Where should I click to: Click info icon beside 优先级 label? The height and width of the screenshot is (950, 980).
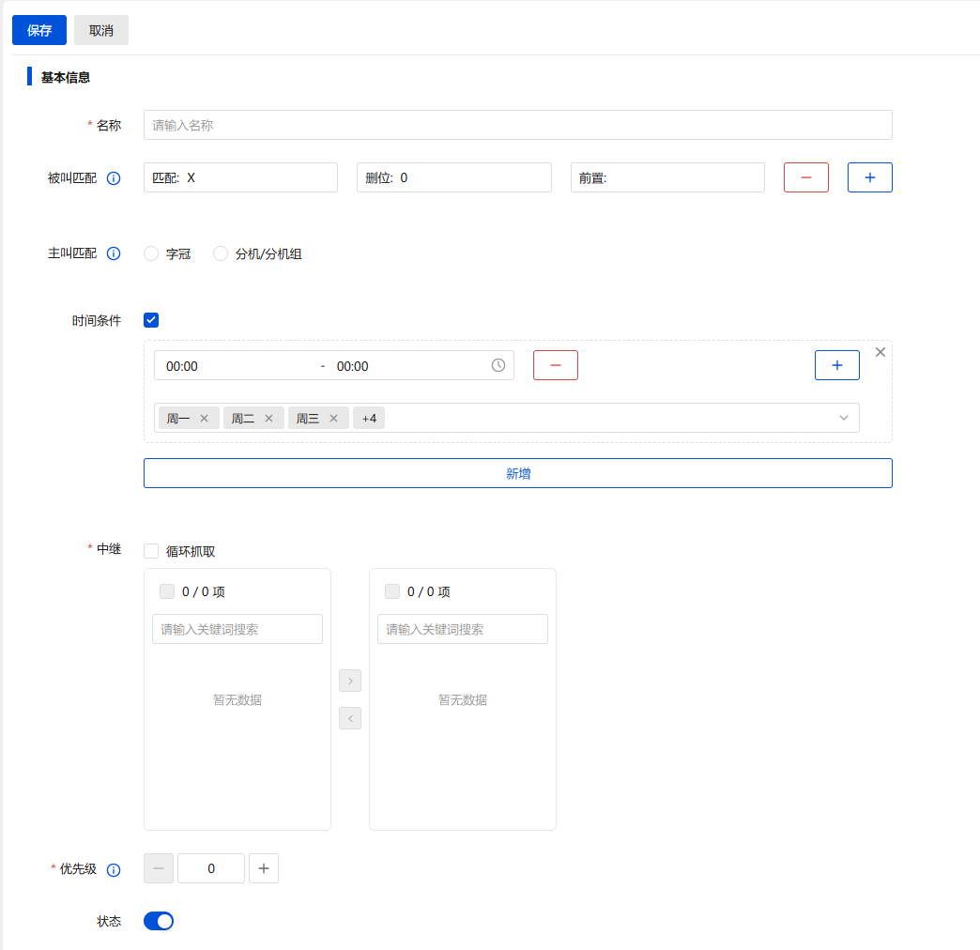coord(114,869)
